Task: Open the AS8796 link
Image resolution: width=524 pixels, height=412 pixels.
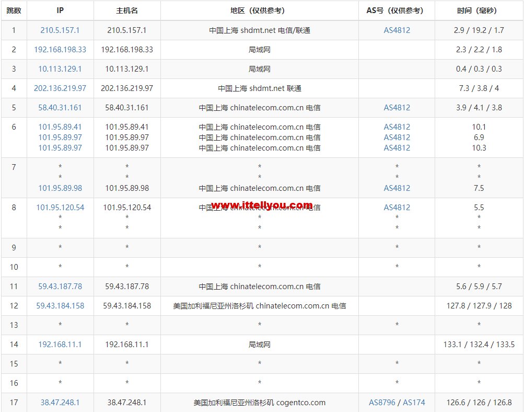Action: [x=382, y=403]
